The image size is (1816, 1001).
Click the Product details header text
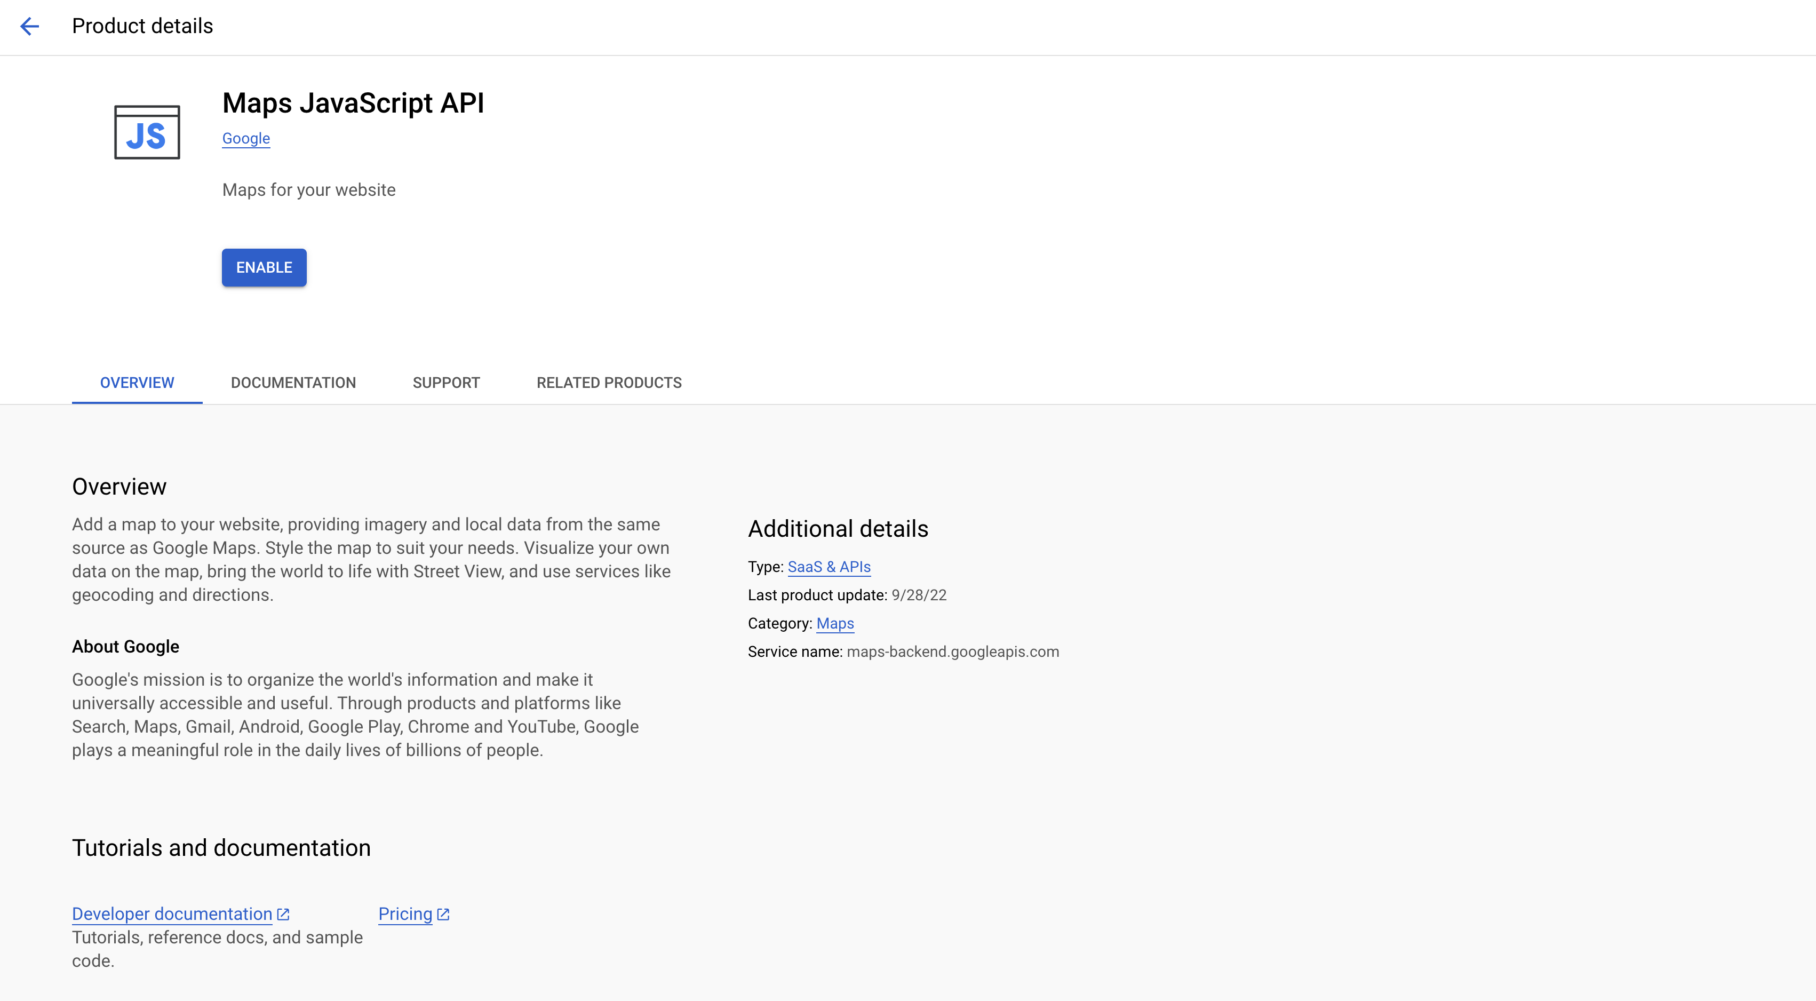click(142, 26)
